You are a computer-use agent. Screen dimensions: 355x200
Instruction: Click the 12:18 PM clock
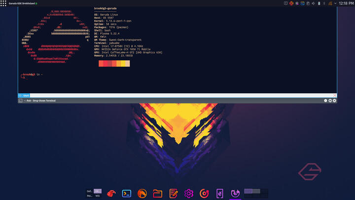(346, 3)
